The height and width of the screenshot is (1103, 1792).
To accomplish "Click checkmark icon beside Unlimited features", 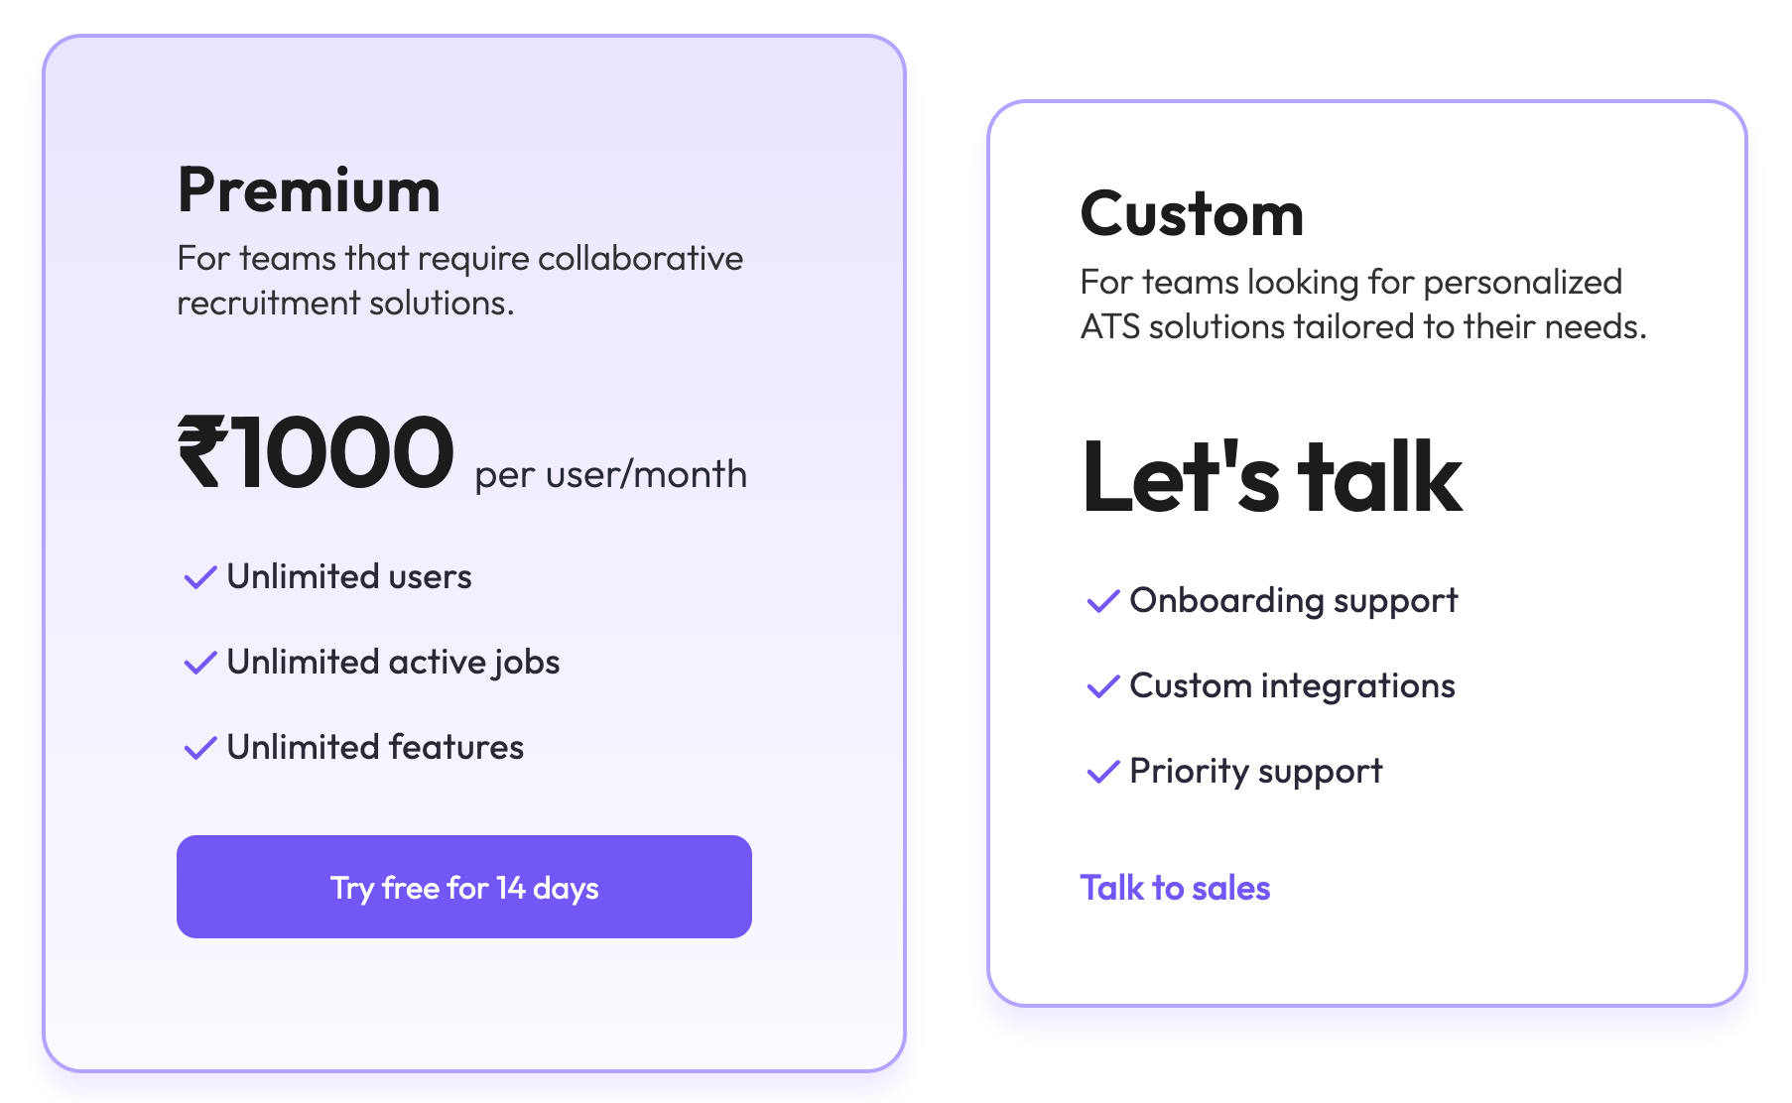I will [200, 748].
